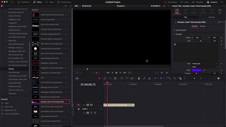Open the blue marker color dropdown

click(x=163, y=78)
